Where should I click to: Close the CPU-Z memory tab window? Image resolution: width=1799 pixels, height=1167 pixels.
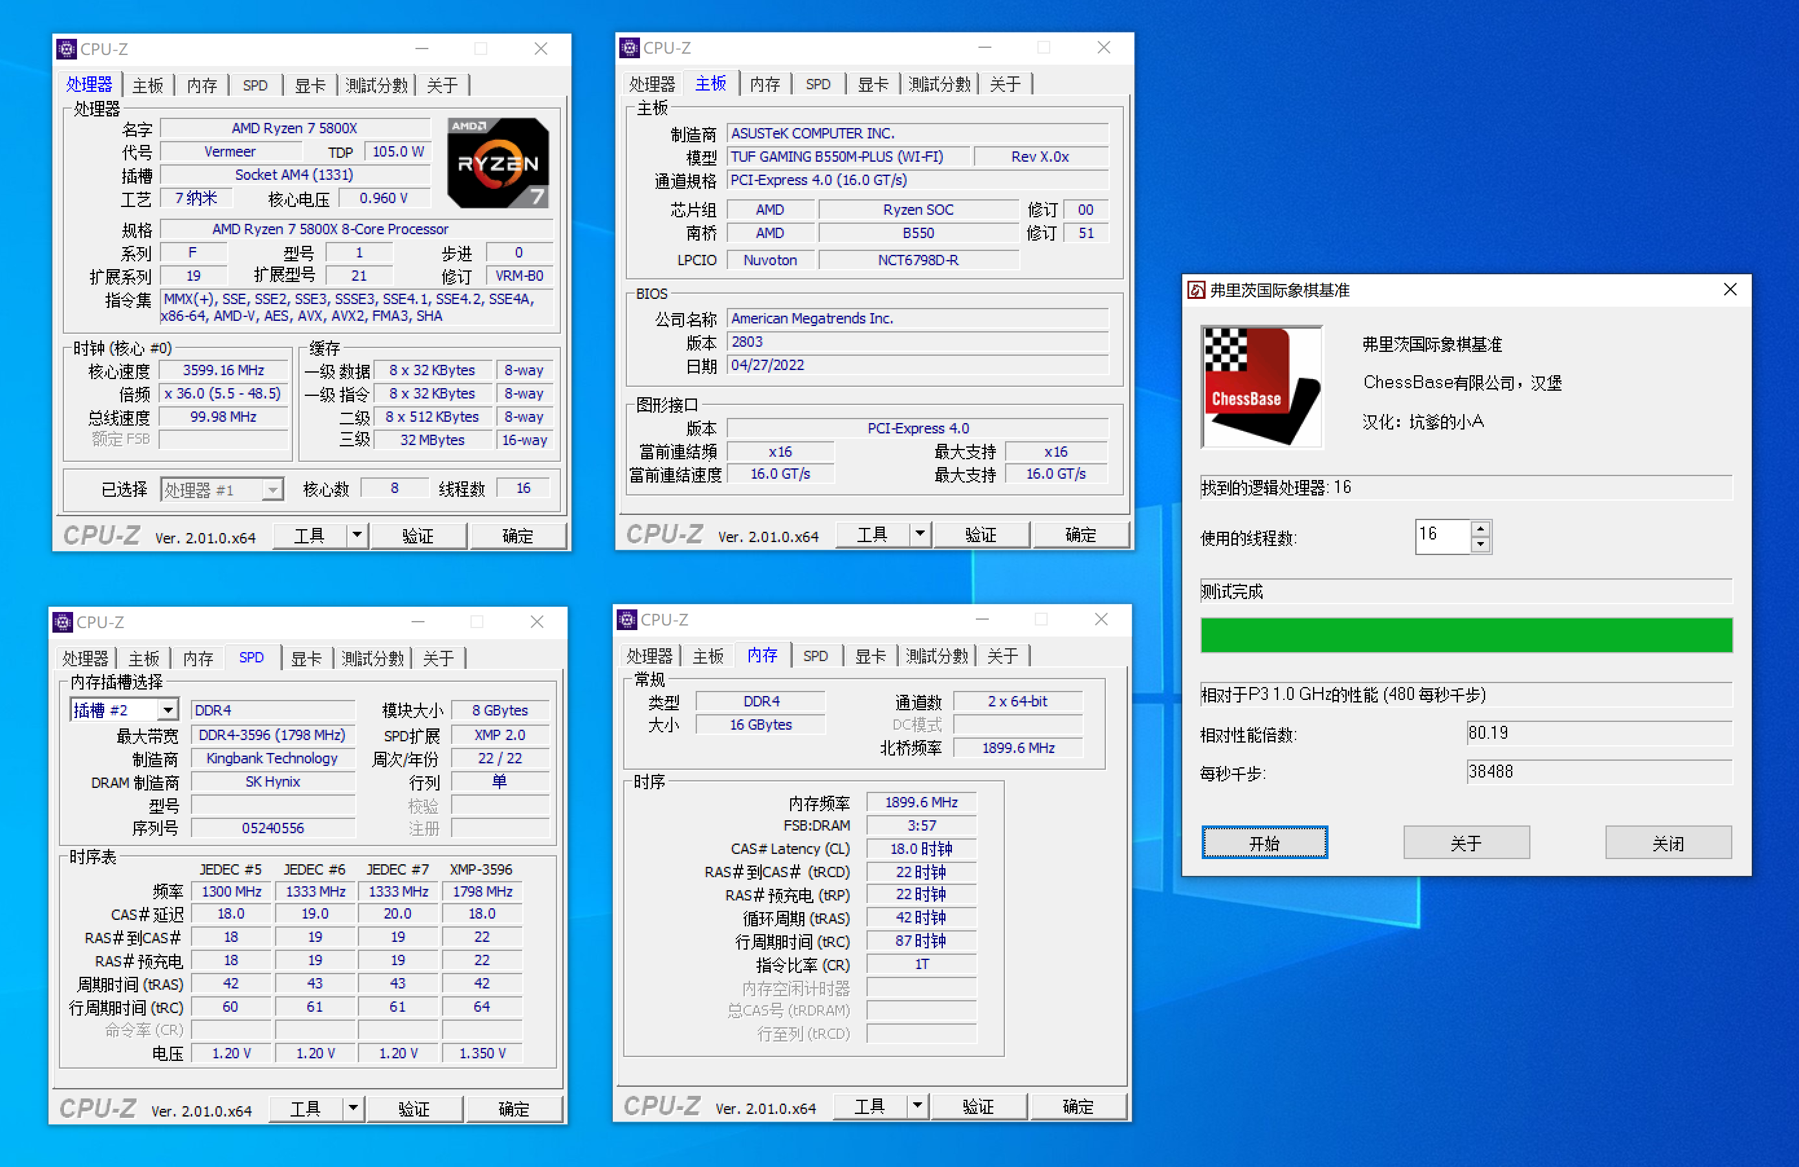tap(1101, 620)
